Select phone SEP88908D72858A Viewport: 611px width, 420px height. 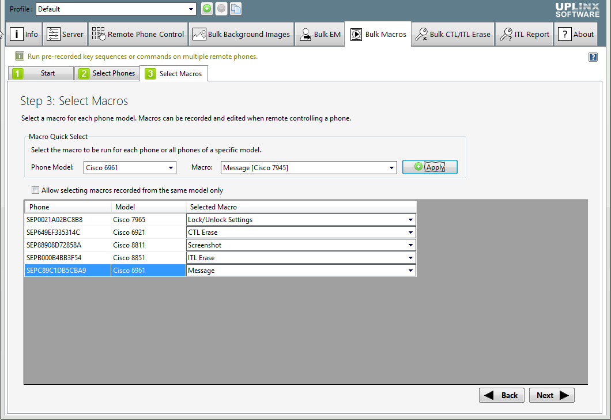click(68, 245)
